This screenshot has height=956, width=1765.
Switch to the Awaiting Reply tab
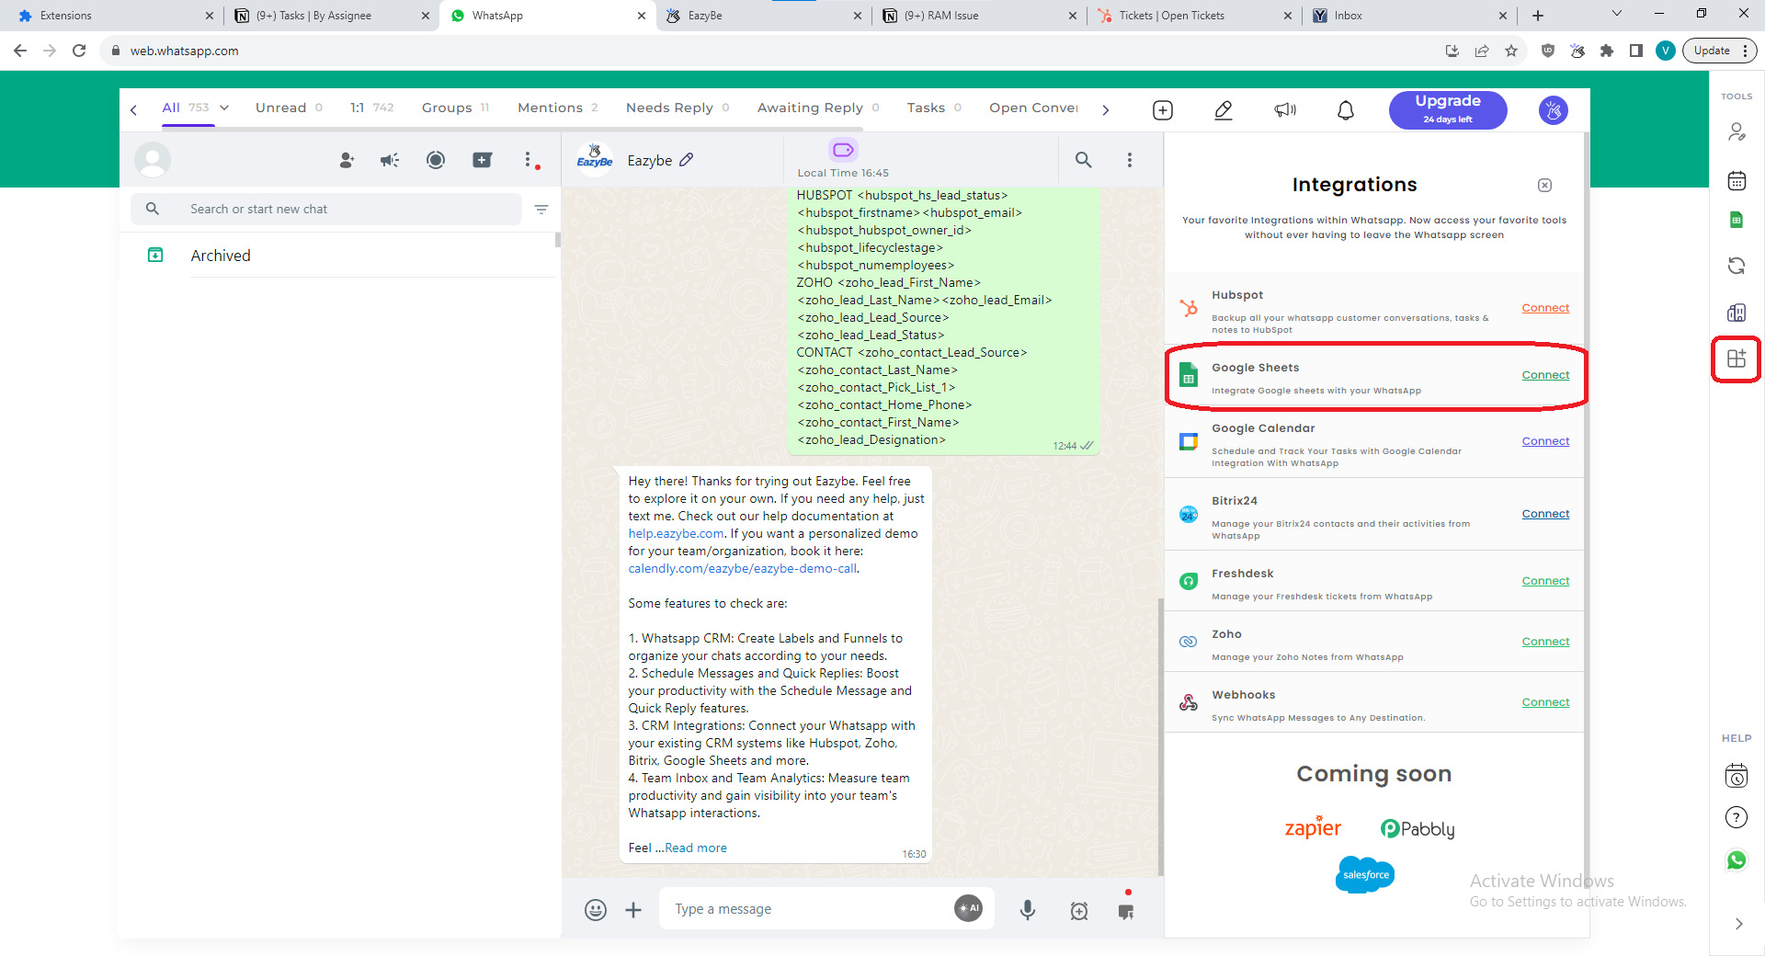pos(818,108)
